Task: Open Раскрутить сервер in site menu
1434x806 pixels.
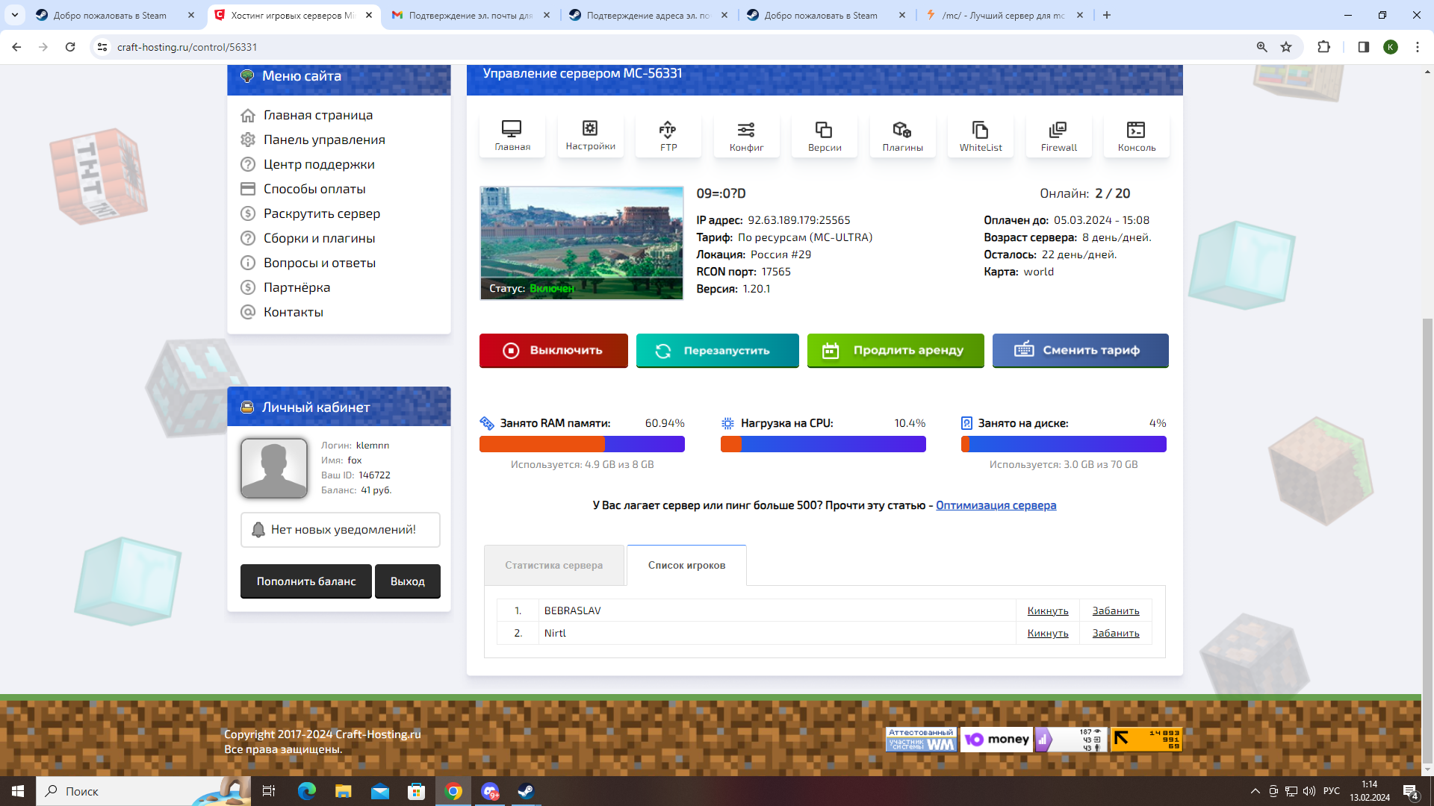Action: [x=322, y=213]
